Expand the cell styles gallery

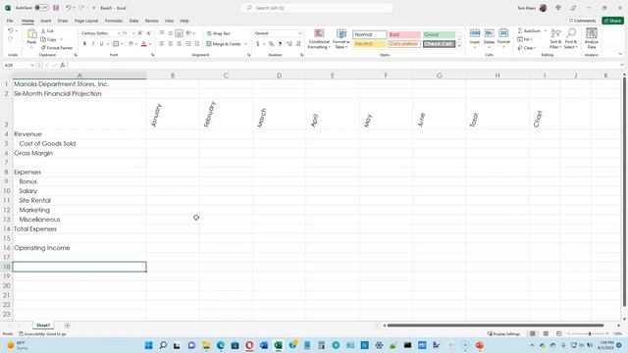[459, 46]
